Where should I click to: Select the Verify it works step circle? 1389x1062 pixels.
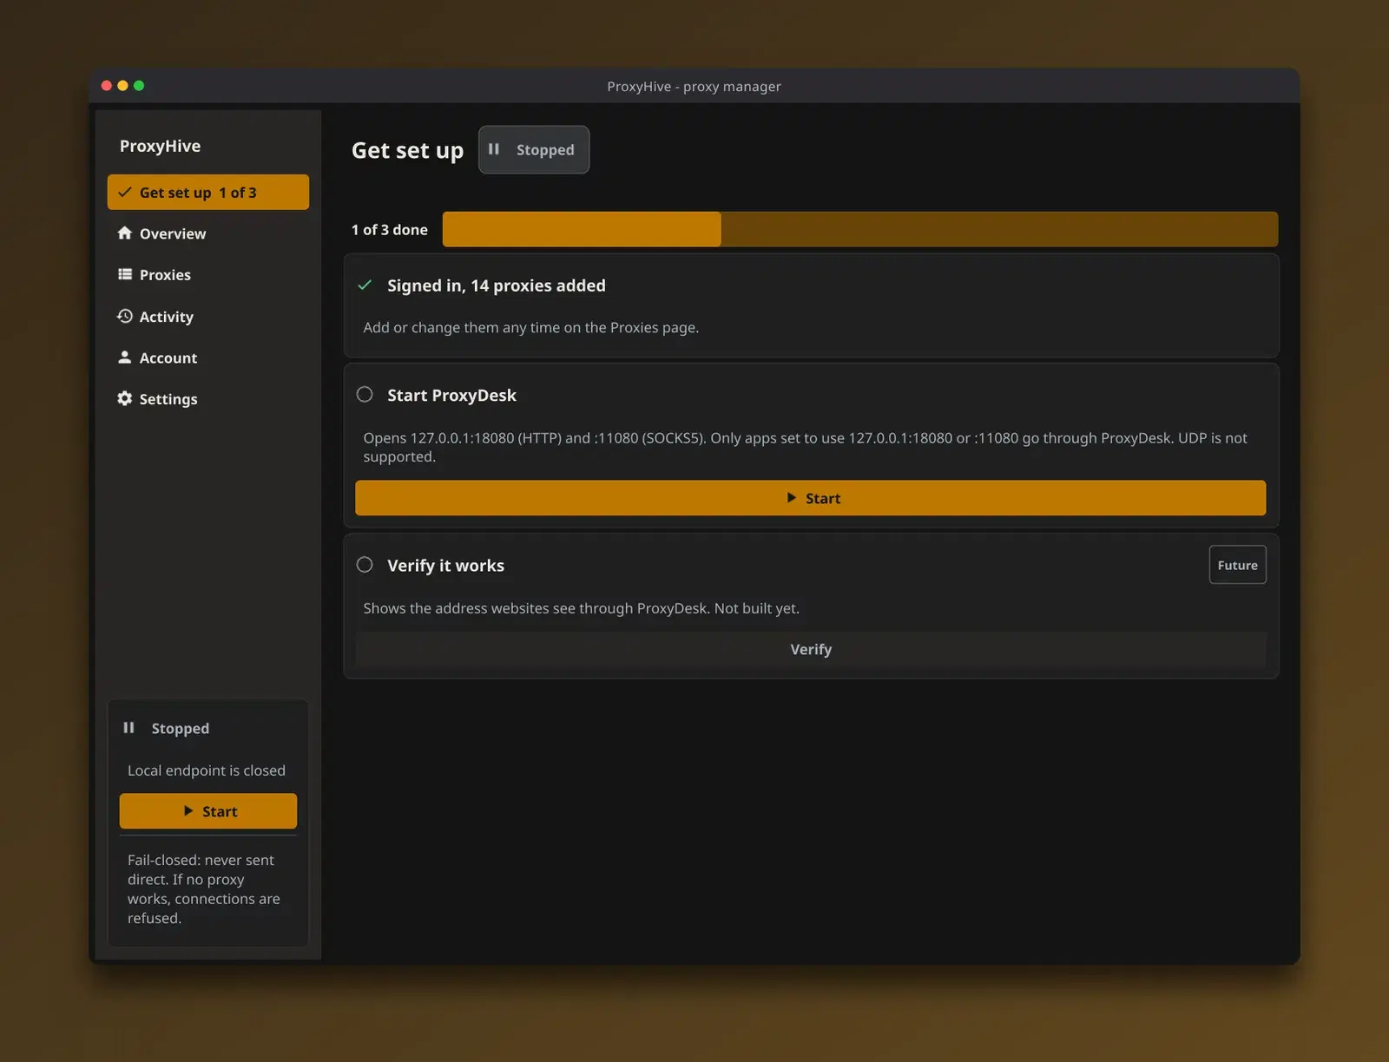pos(365,565)
